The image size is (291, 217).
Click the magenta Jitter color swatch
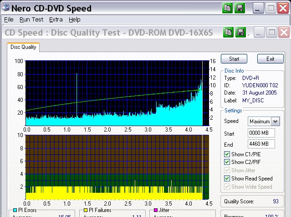(x=156, y=210)
